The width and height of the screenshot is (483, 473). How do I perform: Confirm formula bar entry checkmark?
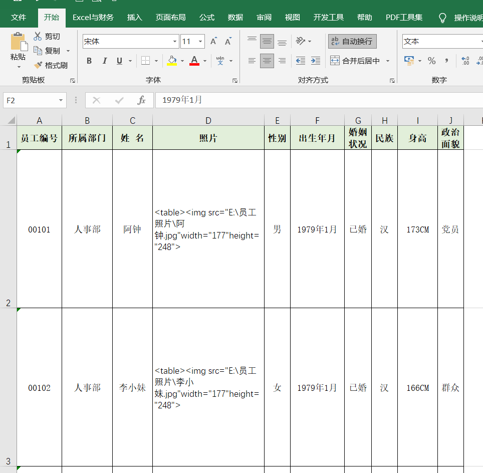click(x=119, y=100)
